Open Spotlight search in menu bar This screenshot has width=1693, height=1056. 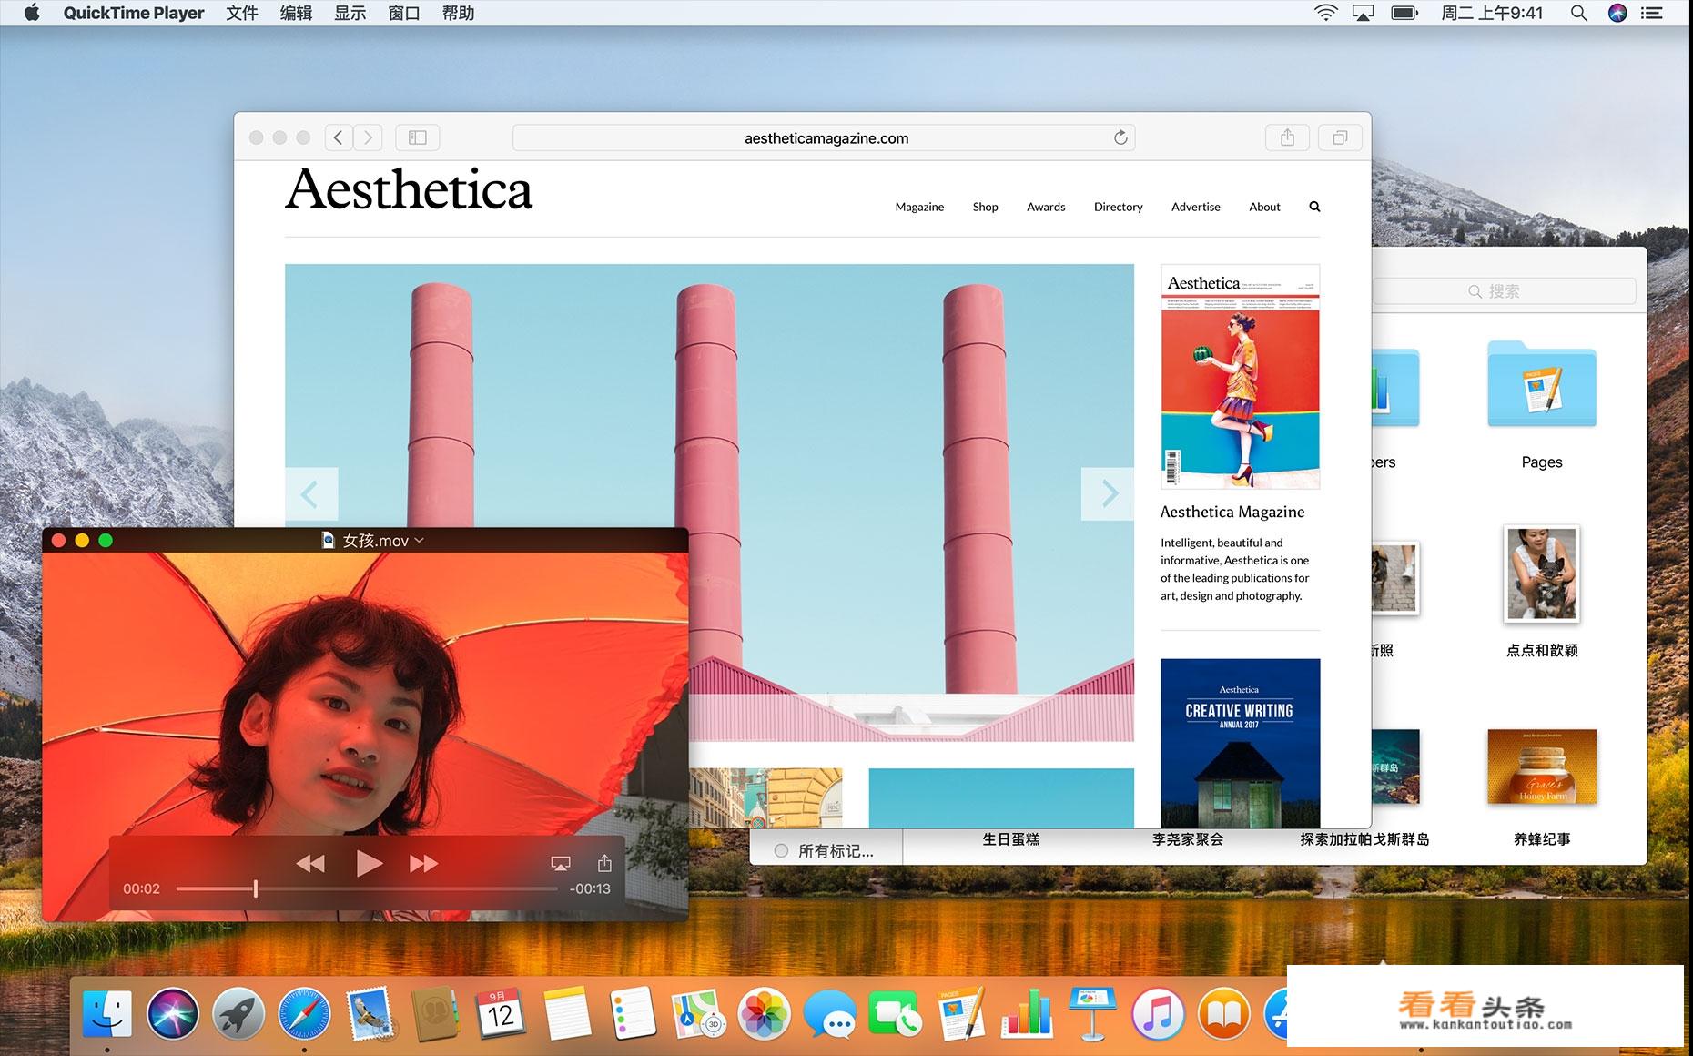(1579, 13)
